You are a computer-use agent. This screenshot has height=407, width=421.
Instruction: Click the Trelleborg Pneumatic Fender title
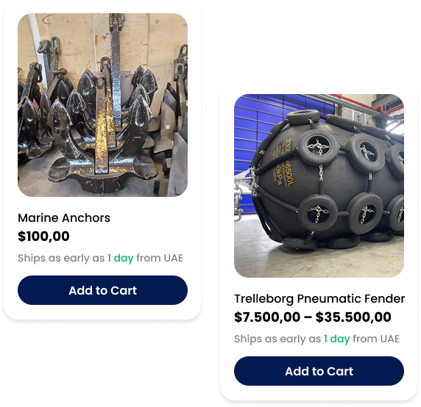click(319, 299)
